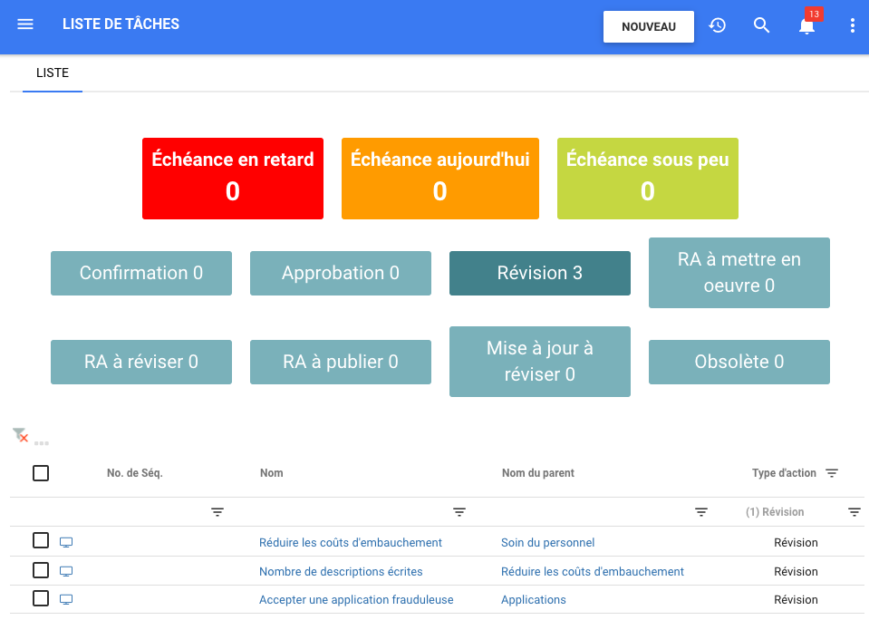Image resolution: width=869 pixels, height=620 pixels.
Task: Click the Type d'action column header
Action: [x=784, y=473]
